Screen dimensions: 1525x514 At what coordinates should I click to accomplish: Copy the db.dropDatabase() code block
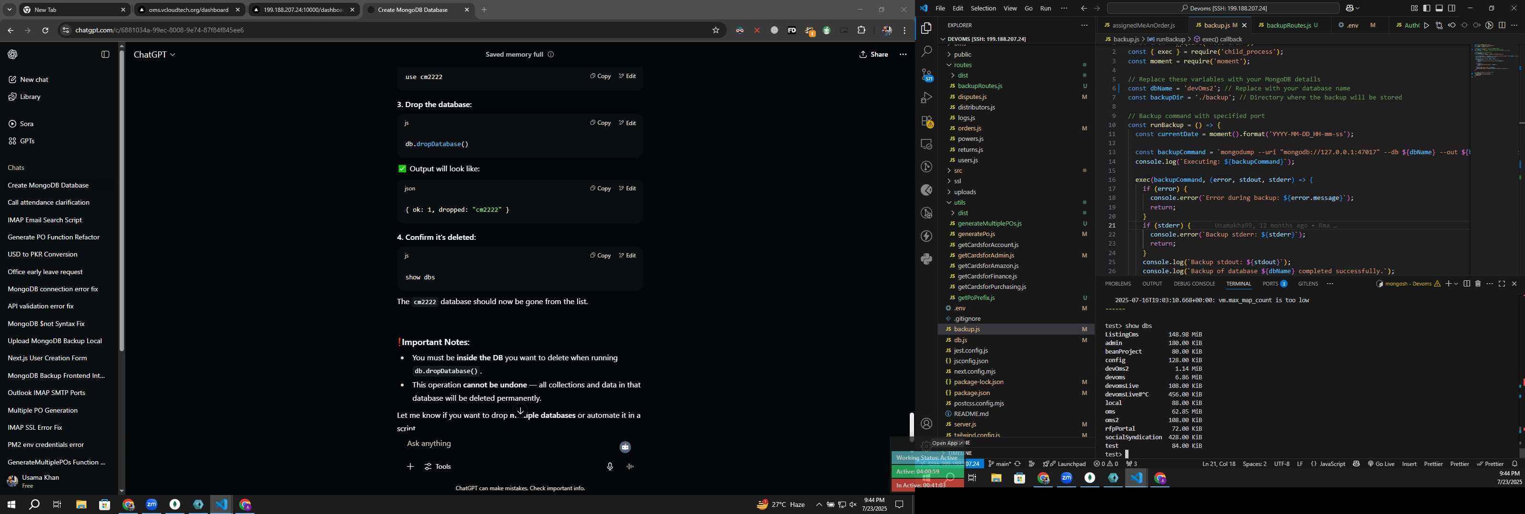point(600,123)
